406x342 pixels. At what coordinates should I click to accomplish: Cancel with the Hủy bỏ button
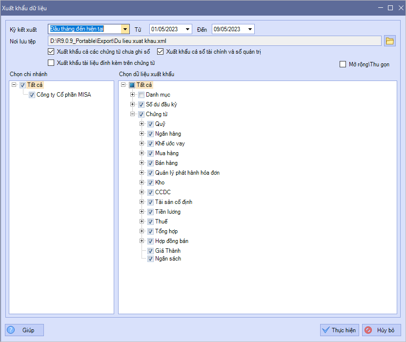(x=381, y=330)
